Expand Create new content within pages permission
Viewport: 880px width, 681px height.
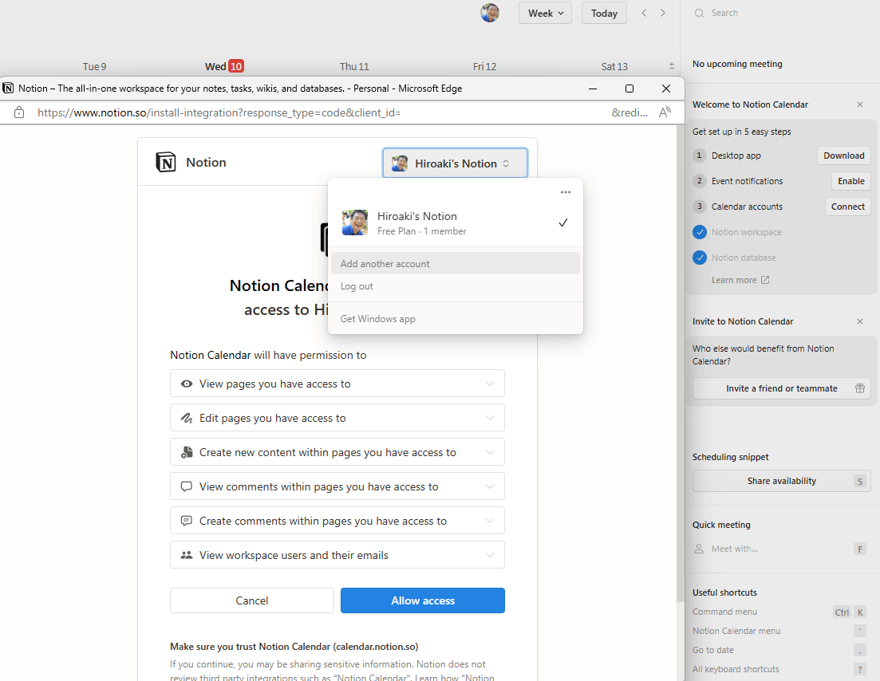tap(337, 452)
